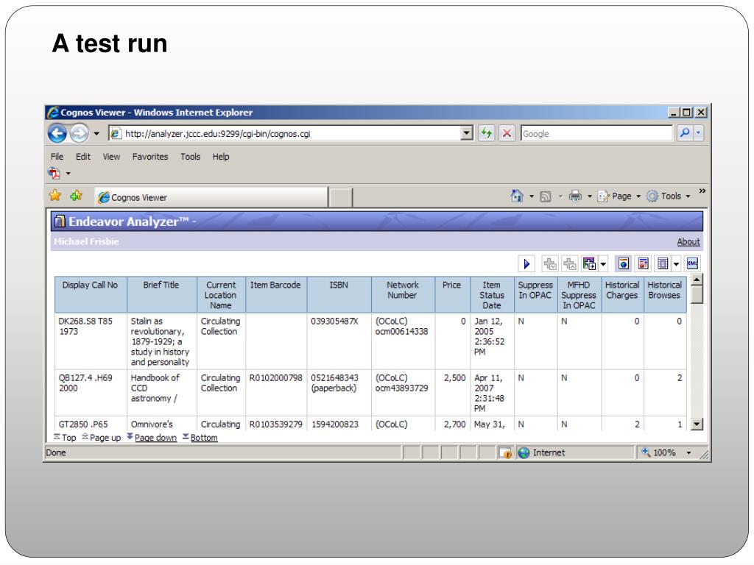754x565 pixels.
Task: Click the Display Call No column header
Action: point(91,294)
